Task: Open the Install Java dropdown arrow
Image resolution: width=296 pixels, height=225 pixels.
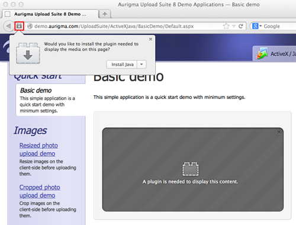Action: click(x=141, y=65)
